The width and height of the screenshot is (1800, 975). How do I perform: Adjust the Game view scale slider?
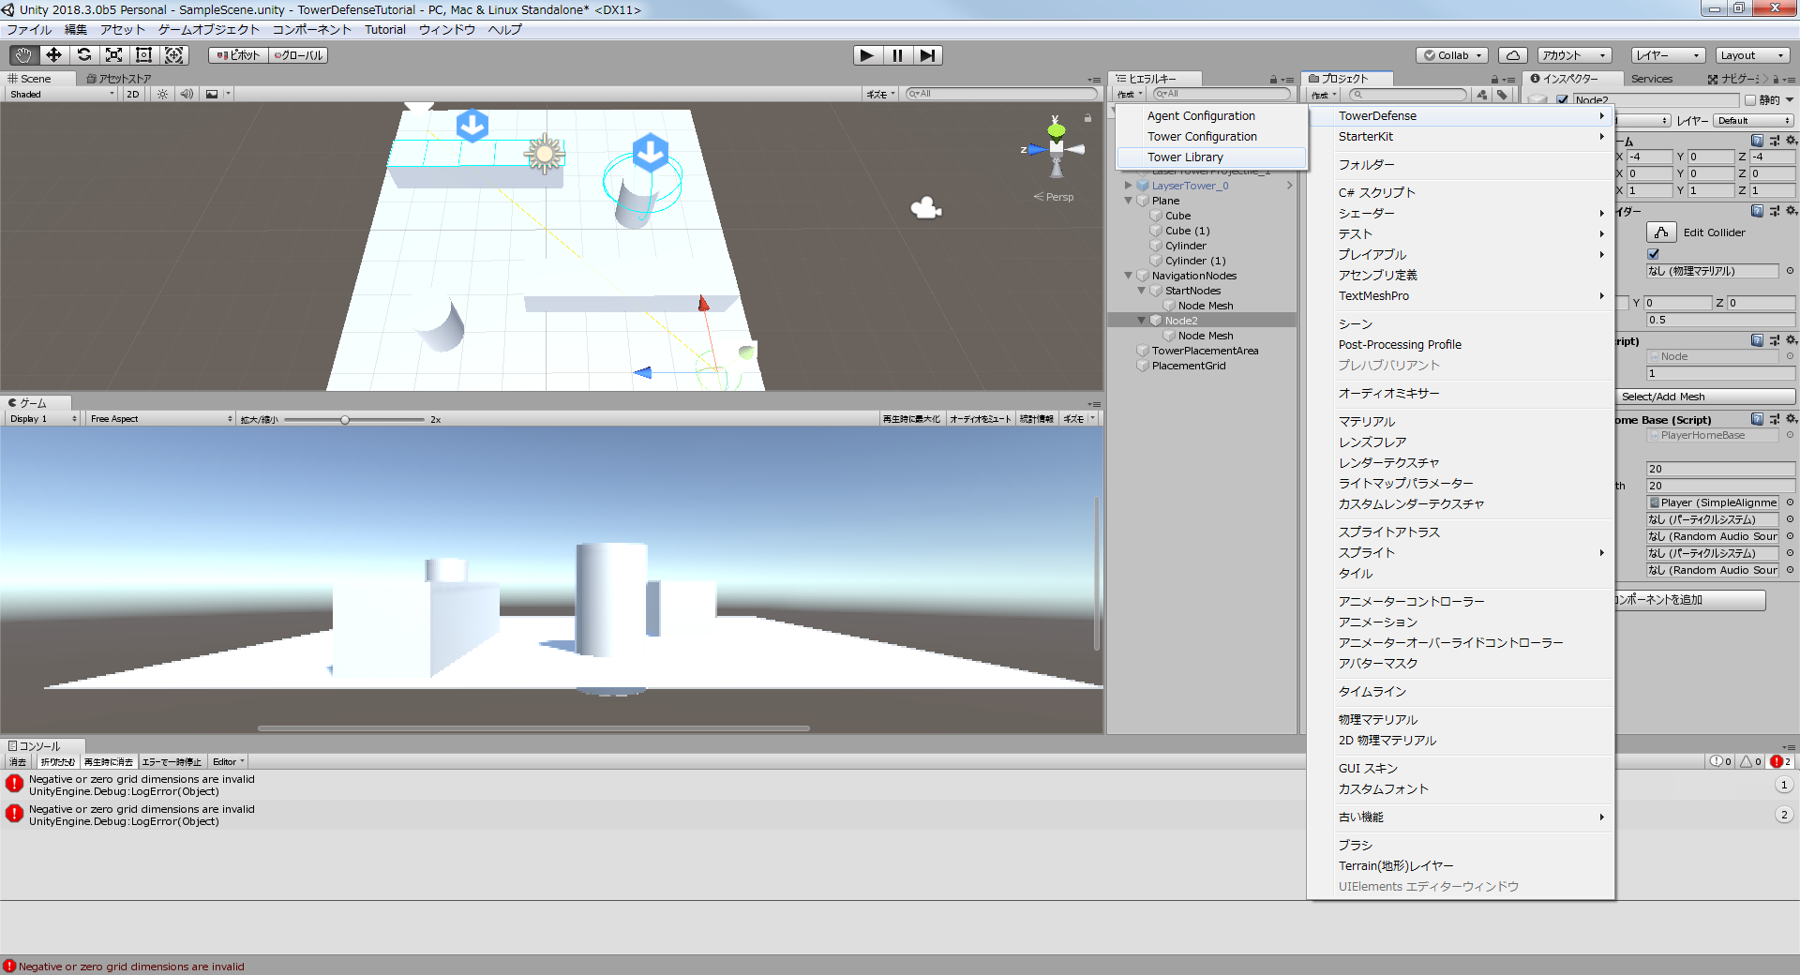(x=345, y=420)
